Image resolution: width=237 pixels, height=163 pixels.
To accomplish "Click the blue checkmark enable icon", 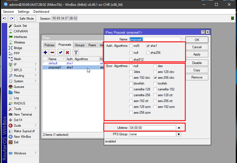I will tap(60, 52).
